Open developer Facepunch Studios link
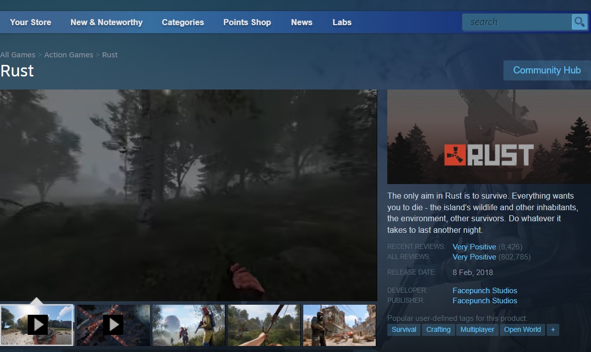The width and height of the screenshot is (591, 352). [485, 291]
